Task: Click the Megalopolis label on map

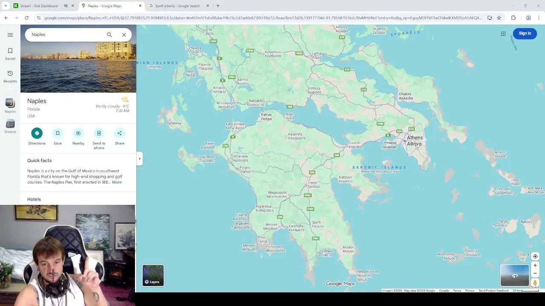Action: 277,195
